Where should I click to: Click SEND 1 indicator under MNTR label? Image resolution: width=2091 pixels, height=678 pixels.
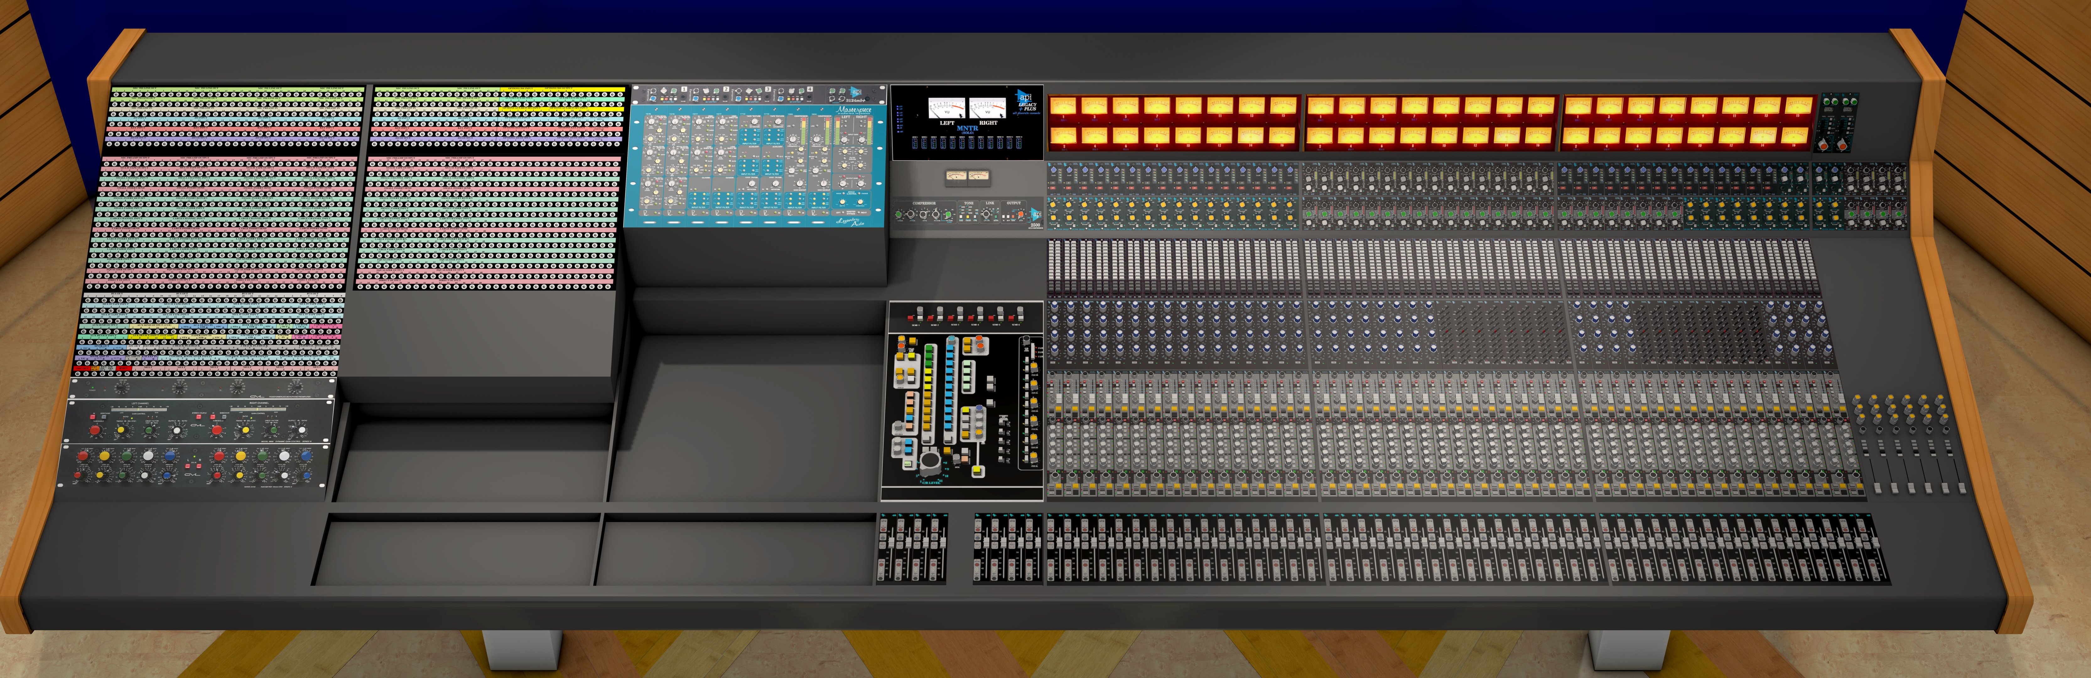(915, 144)
